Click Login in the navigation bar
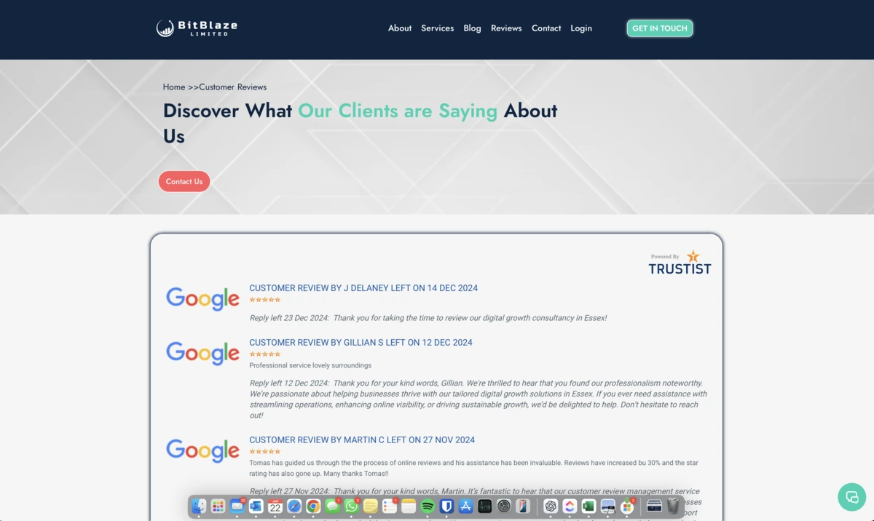The width and height of the screenshot is (874, 521). click(x=581, y=28)
